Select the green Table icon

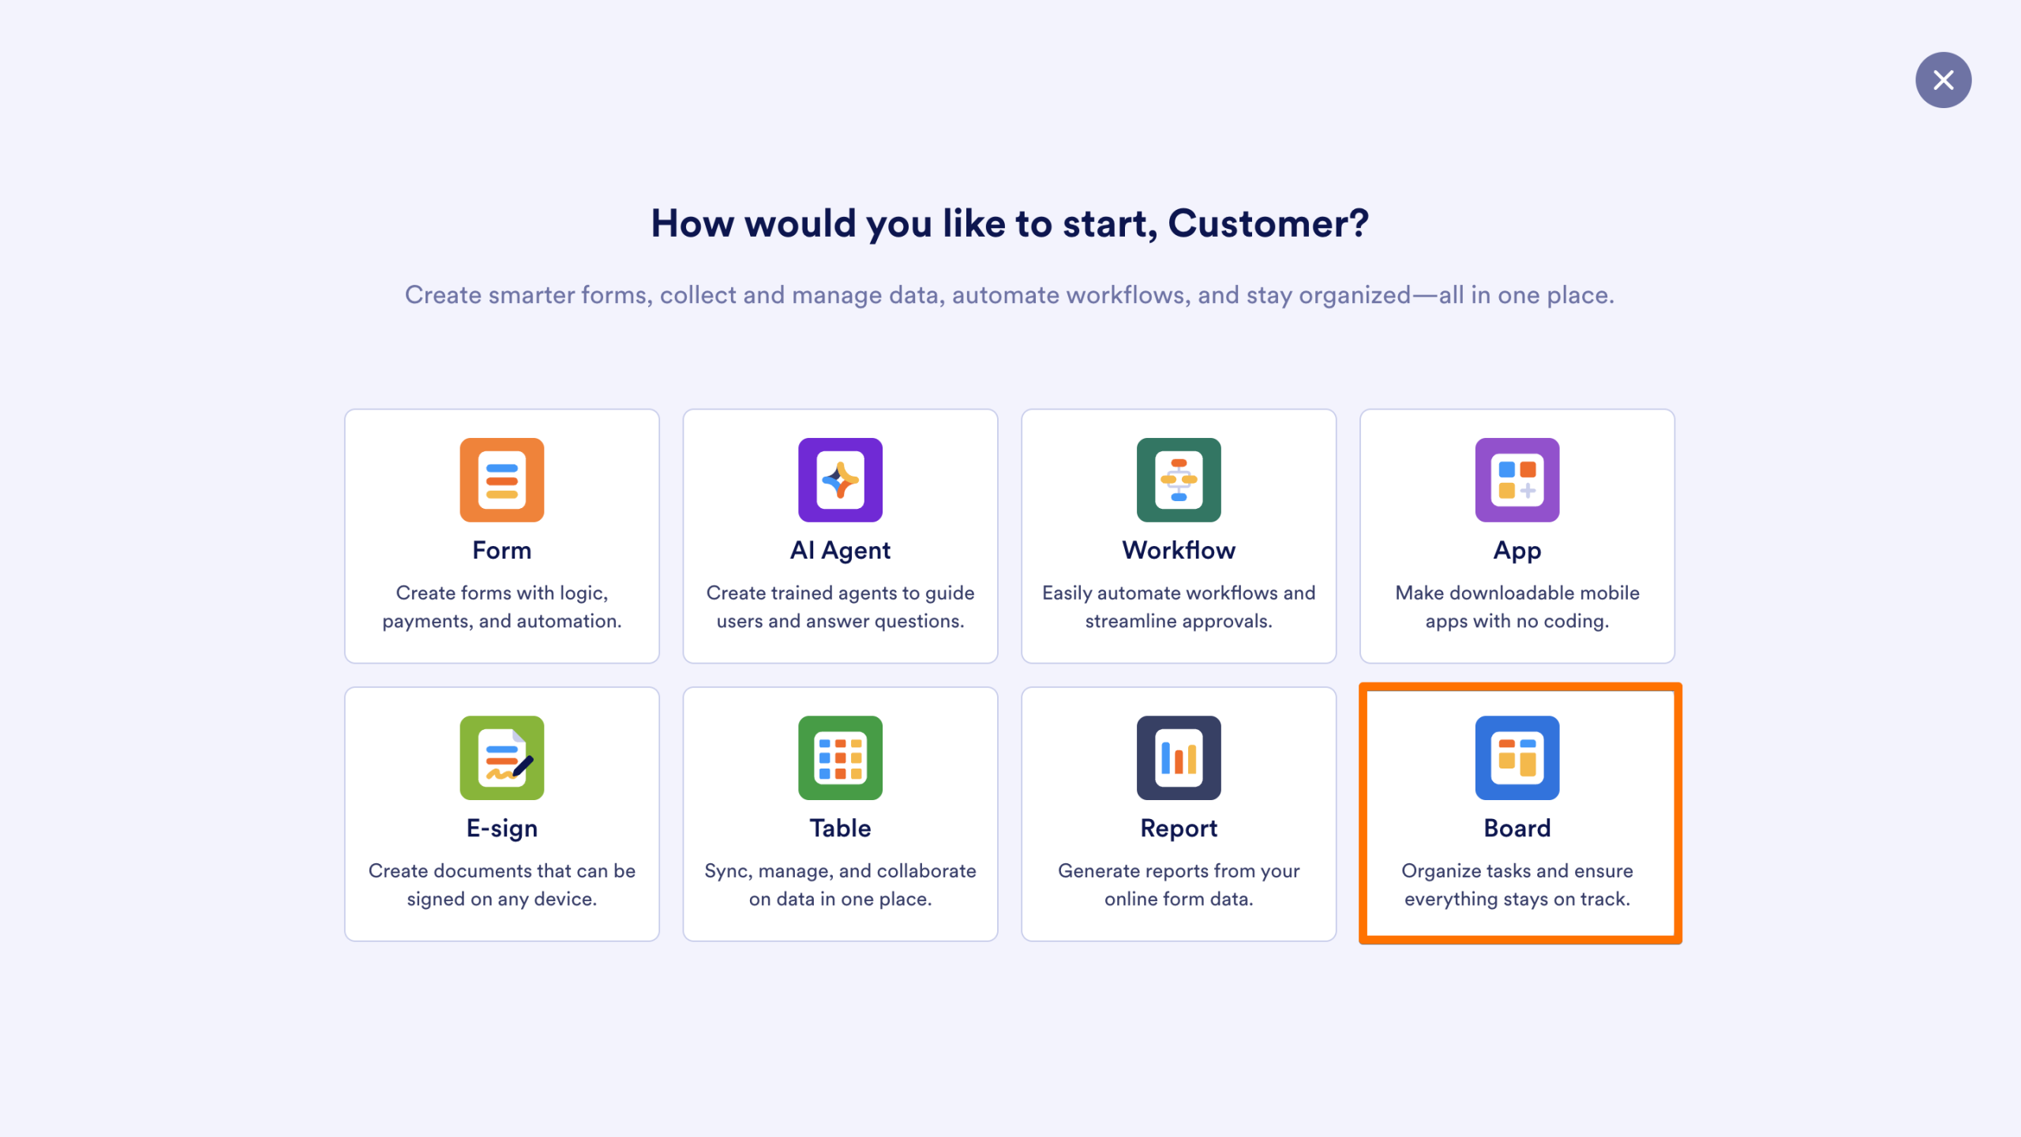coord(840,757)
